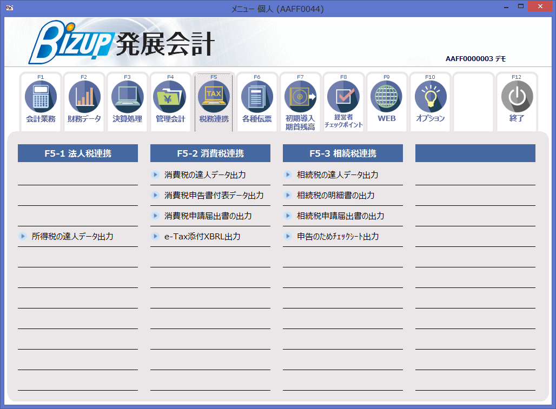This screenshot has width=556, height=409.
Task: Select the F5-1 法人税連携 section header
Action: [77, 153]
